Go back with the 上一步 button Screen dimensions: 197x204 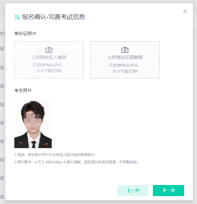pyautogui.click(x=133, y=191)
